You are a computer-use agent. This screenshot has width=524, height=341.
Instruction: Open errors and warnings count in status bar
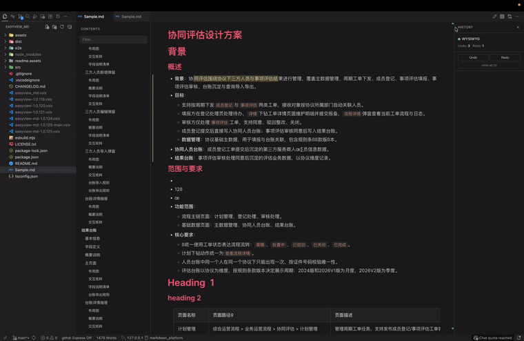pos(49,338)
